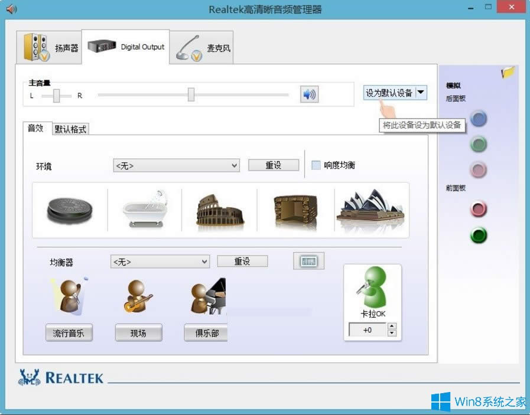The image size is (530, 415).
Task: Choose the bathtub environment preset
Action: [x=145, y=209]
